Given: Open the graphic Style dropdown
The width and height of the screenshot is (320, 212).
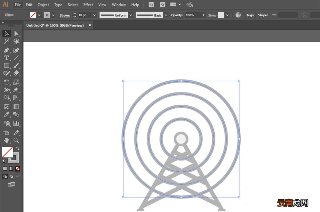Looking at the screenshot, I should click(x=227, y=15).
